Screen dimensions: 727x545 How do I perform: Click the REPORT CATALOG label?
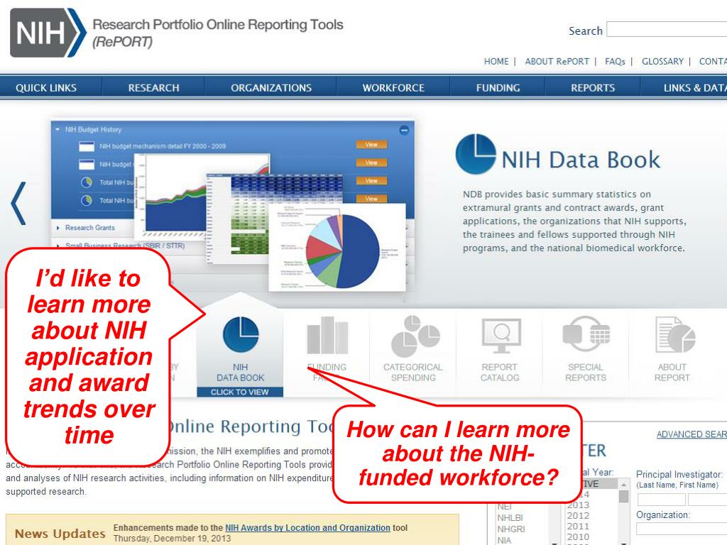pyautogui.click(x=500, y=372)
